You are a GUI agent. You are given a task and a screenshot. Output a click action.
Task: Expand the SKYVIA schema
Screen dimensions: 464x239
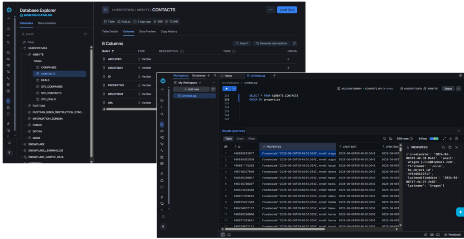(x=26, y=131)
